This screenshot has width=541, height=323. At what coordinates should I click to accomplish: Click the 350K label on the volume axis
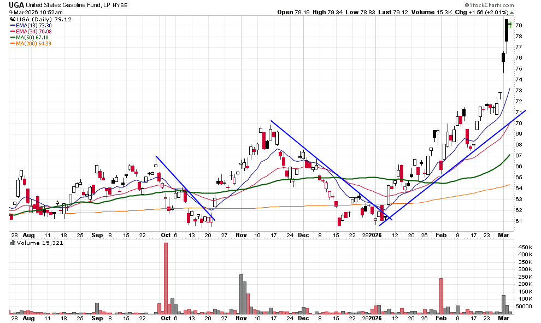[526, 262]
